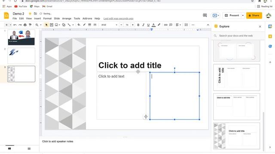Open new slide layout dropdown arrow

10,25
